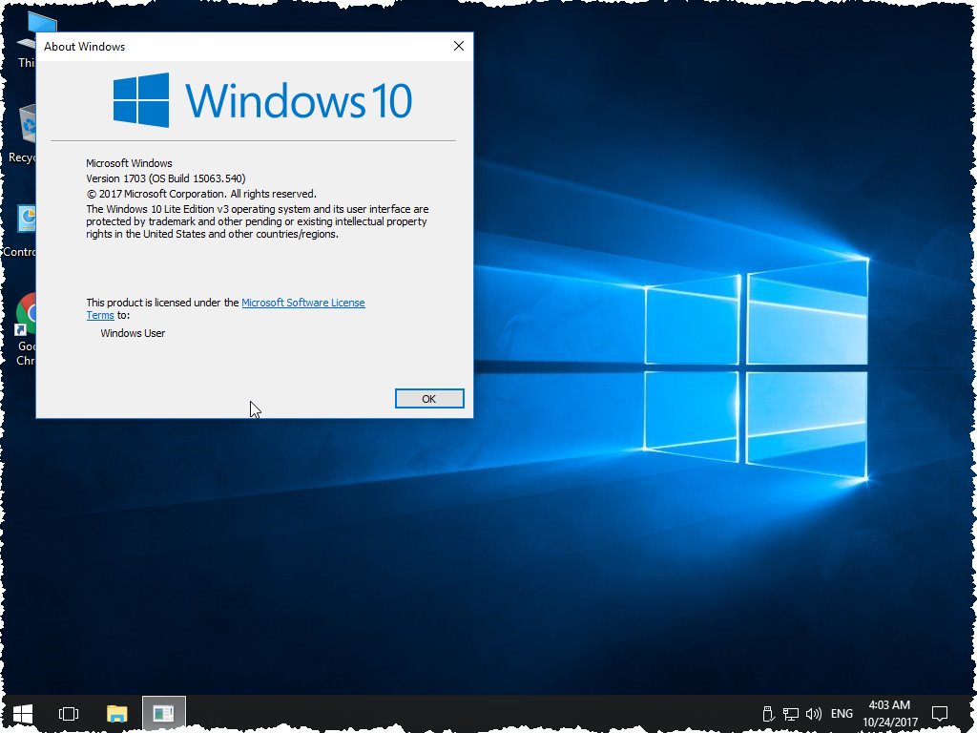Open the Start menu

23,713
